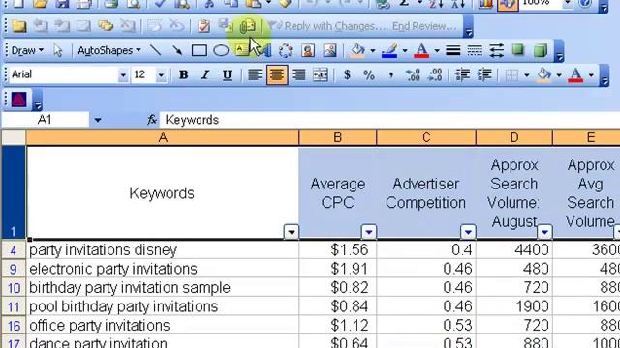Open Average CPC filter dropdown
620x348 pixels.
[368, 232]
